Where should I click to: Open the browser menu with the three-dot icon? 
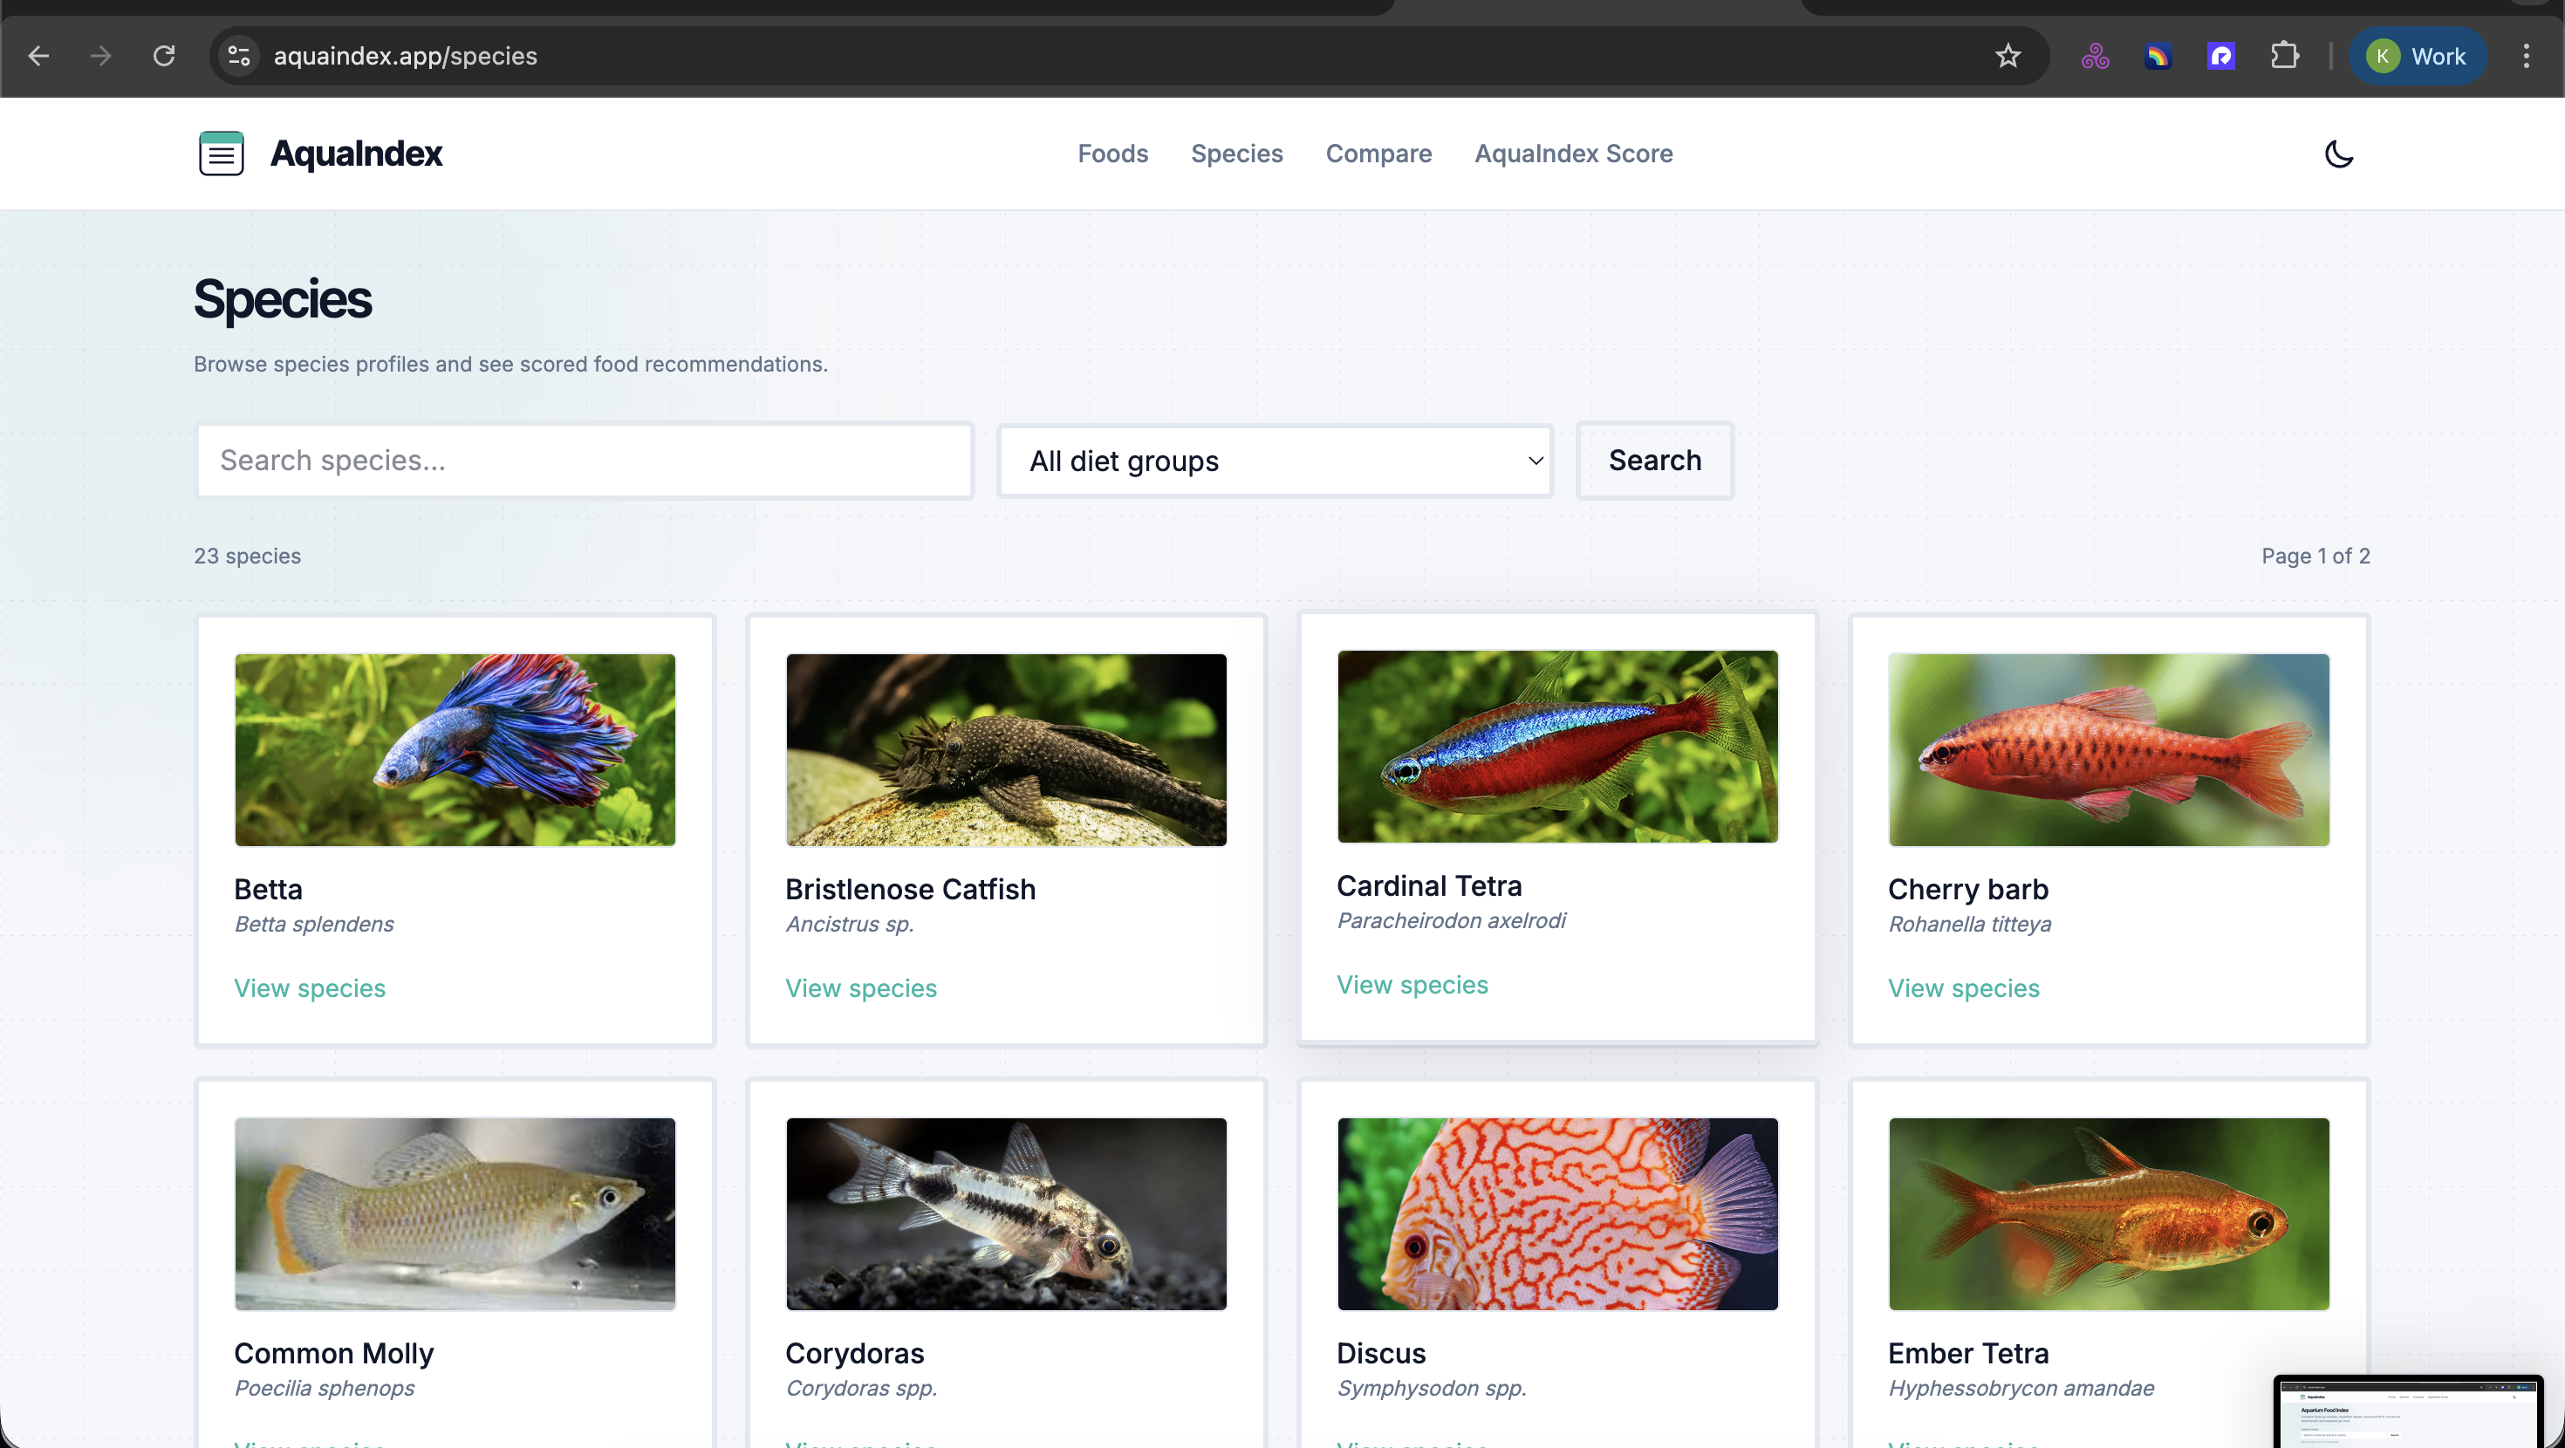(2527, 56)
